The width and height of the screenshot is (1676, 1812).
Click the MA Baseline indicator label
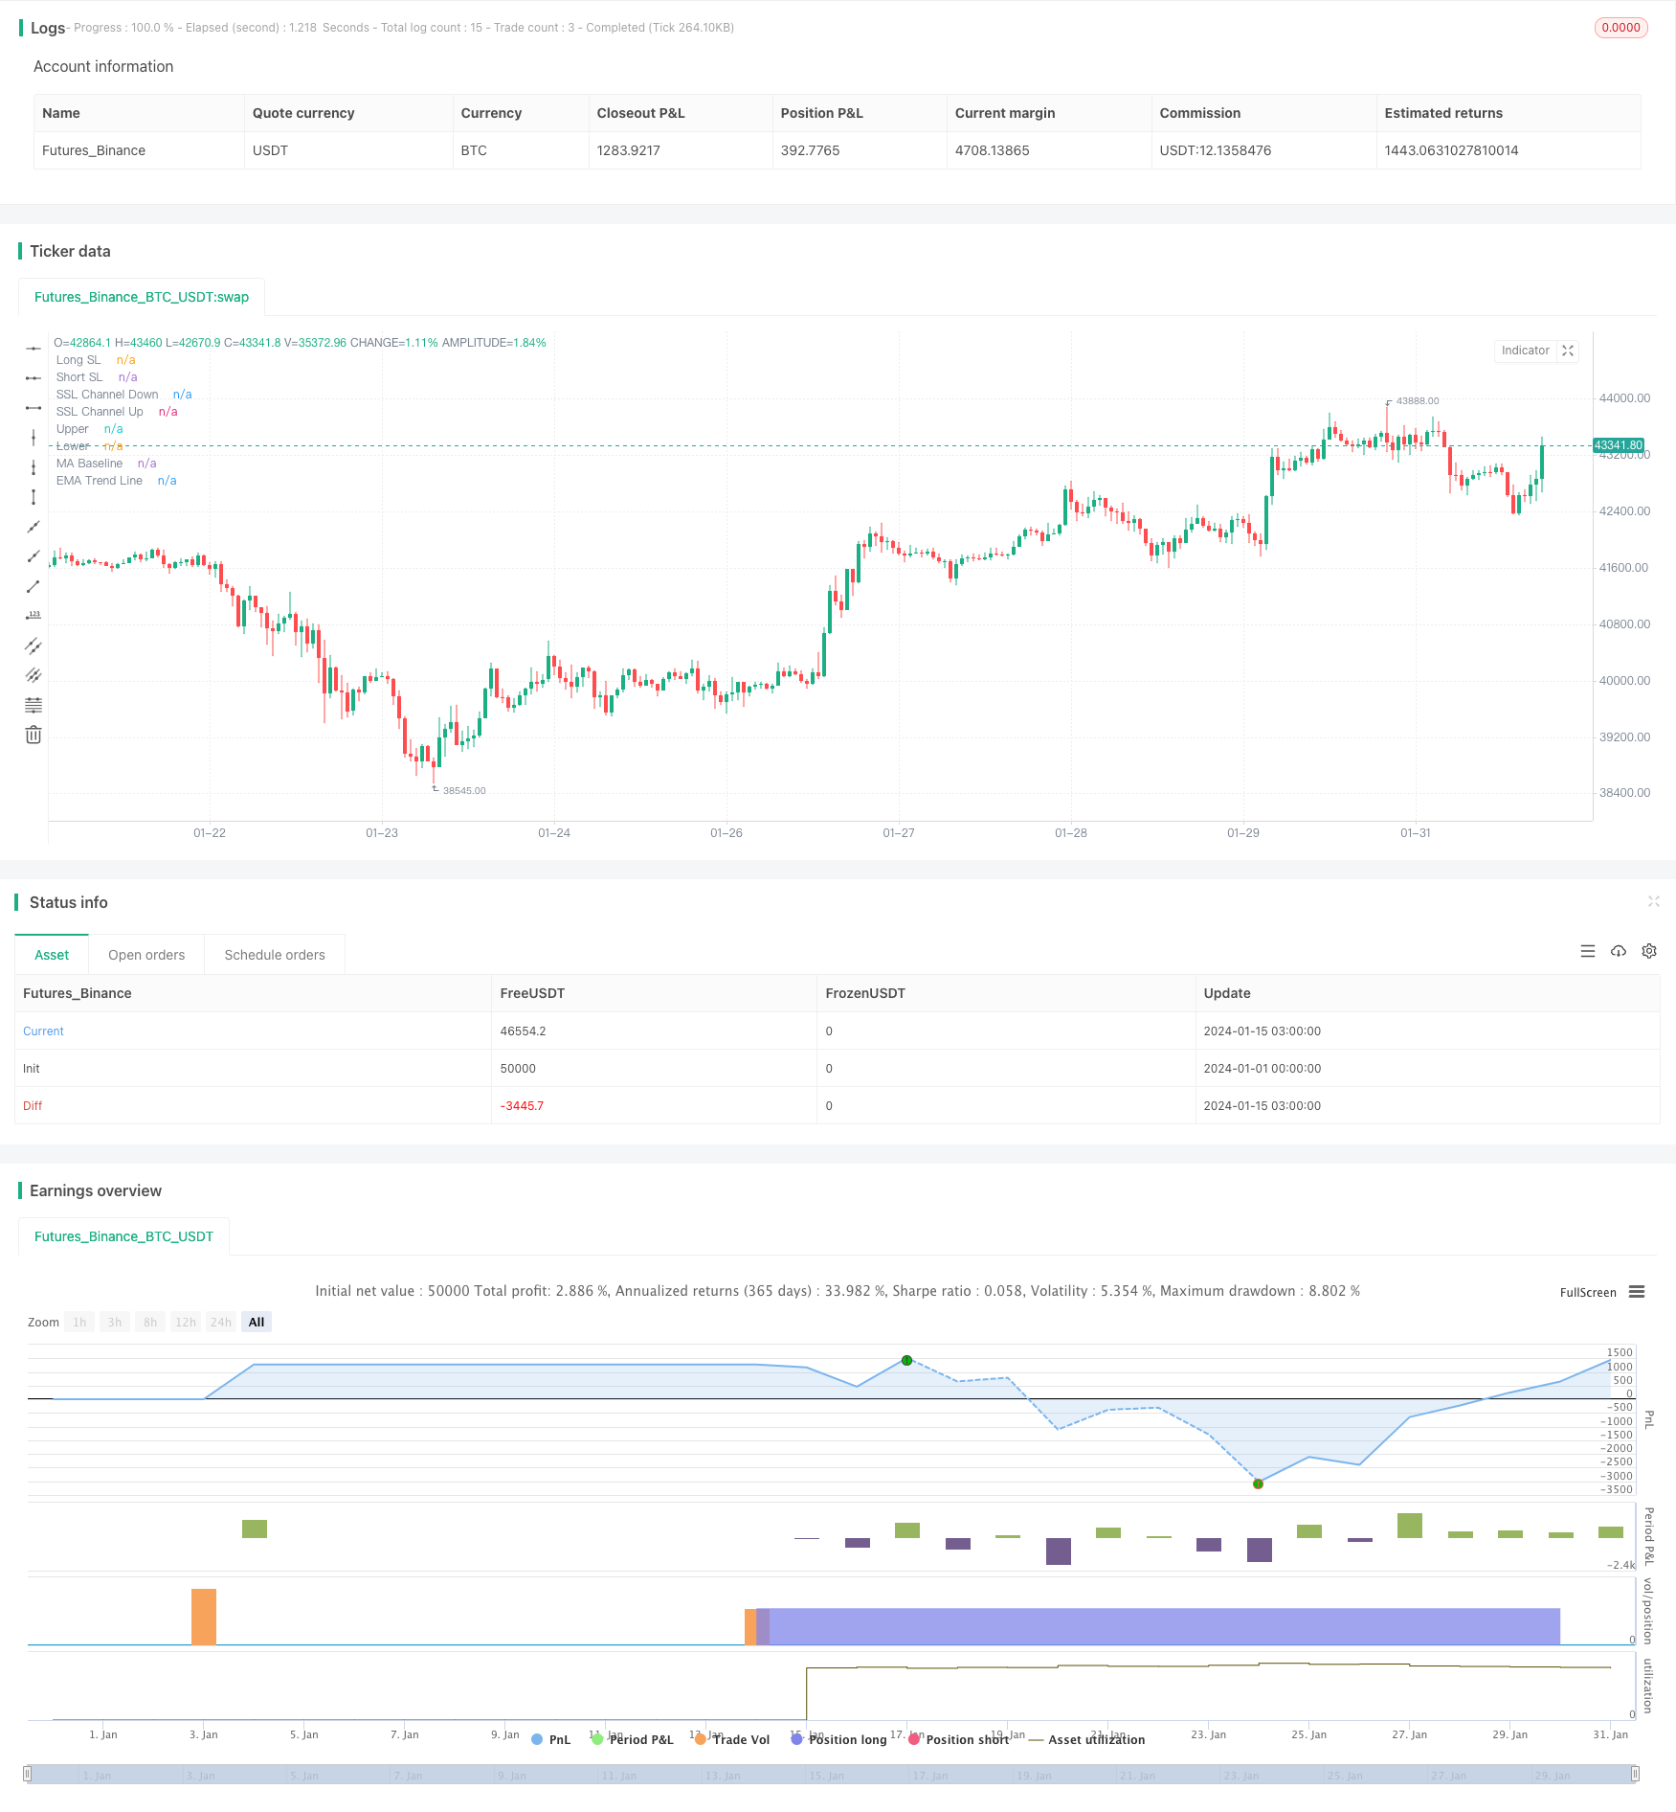click(x=89, y=464)
